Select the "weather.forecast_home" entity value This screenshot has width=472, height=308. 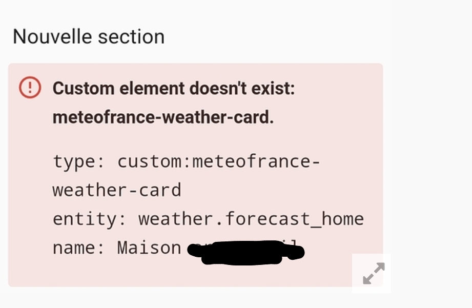tap(251, 219)
